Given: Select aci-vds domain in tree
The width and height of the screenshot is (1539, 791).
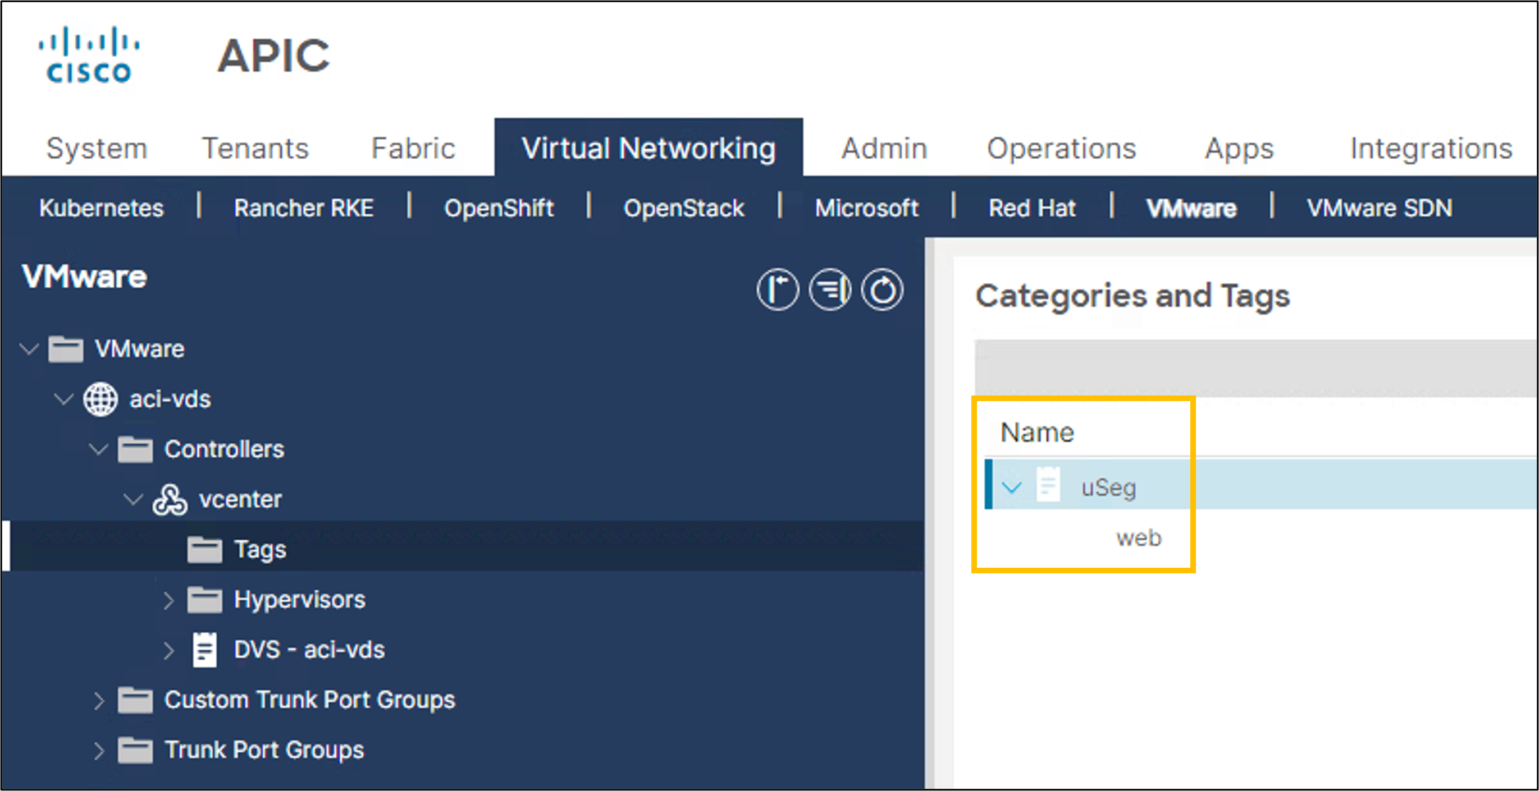Looking at the screenshot, I should coord(170,399).
